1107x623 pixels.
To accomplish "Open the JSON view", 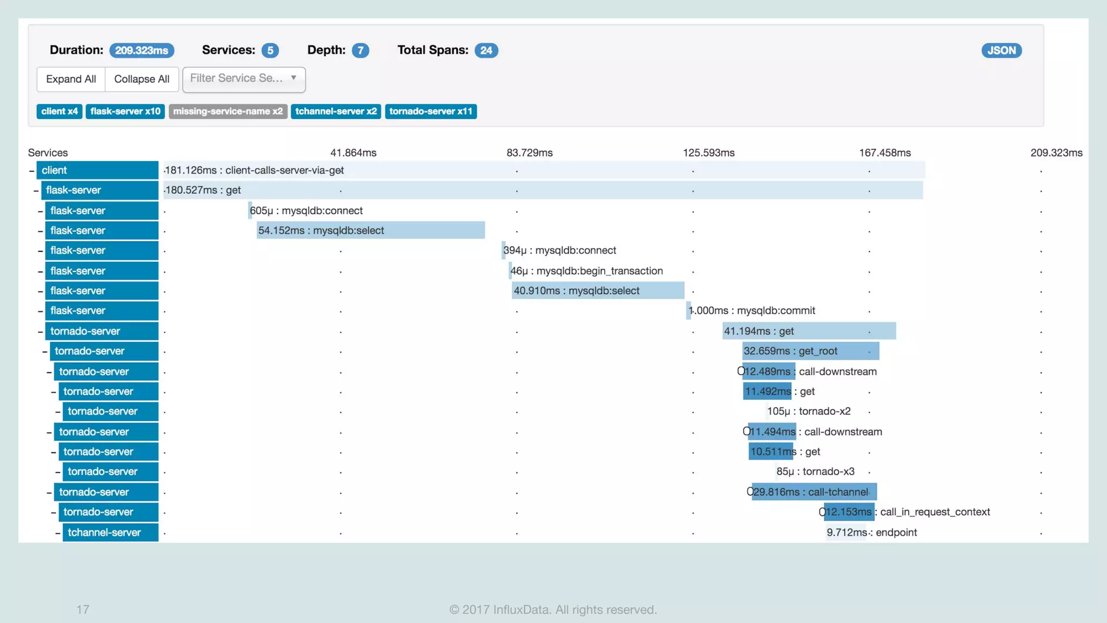I will point(1001,50).
